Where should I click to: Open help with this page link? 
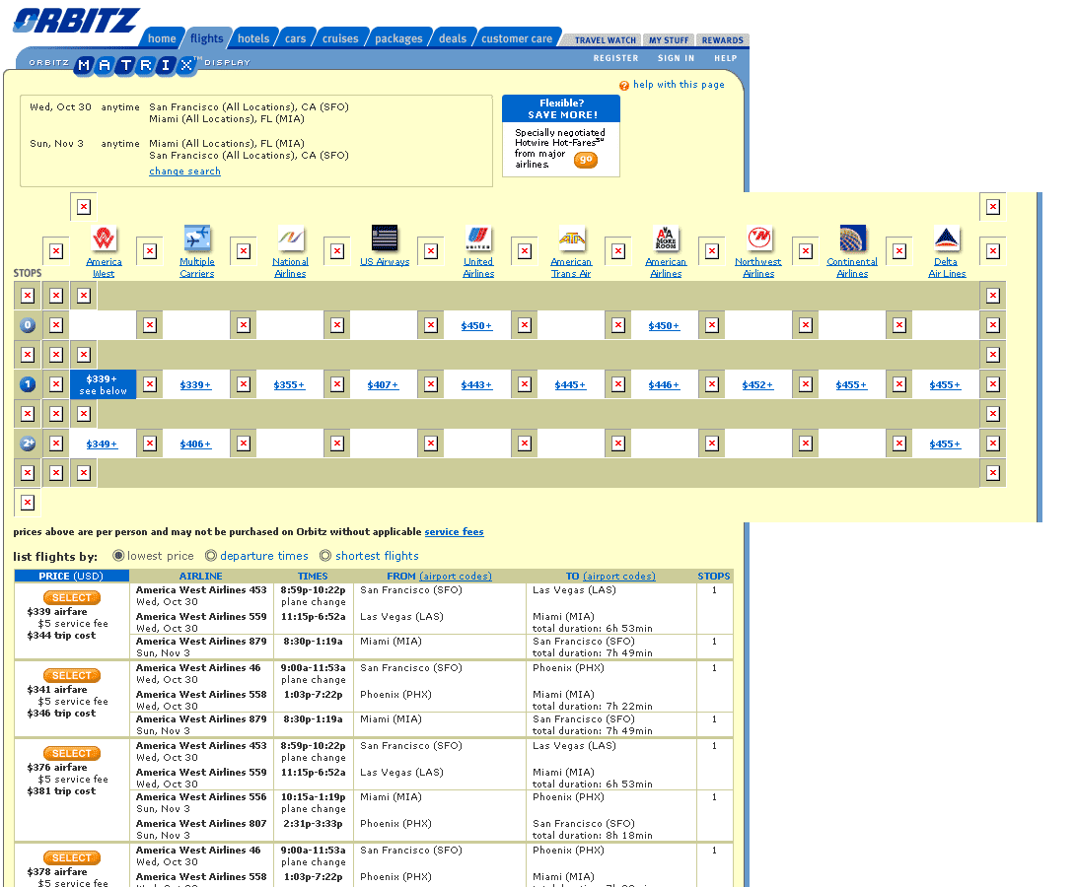[x=679, y=84]
